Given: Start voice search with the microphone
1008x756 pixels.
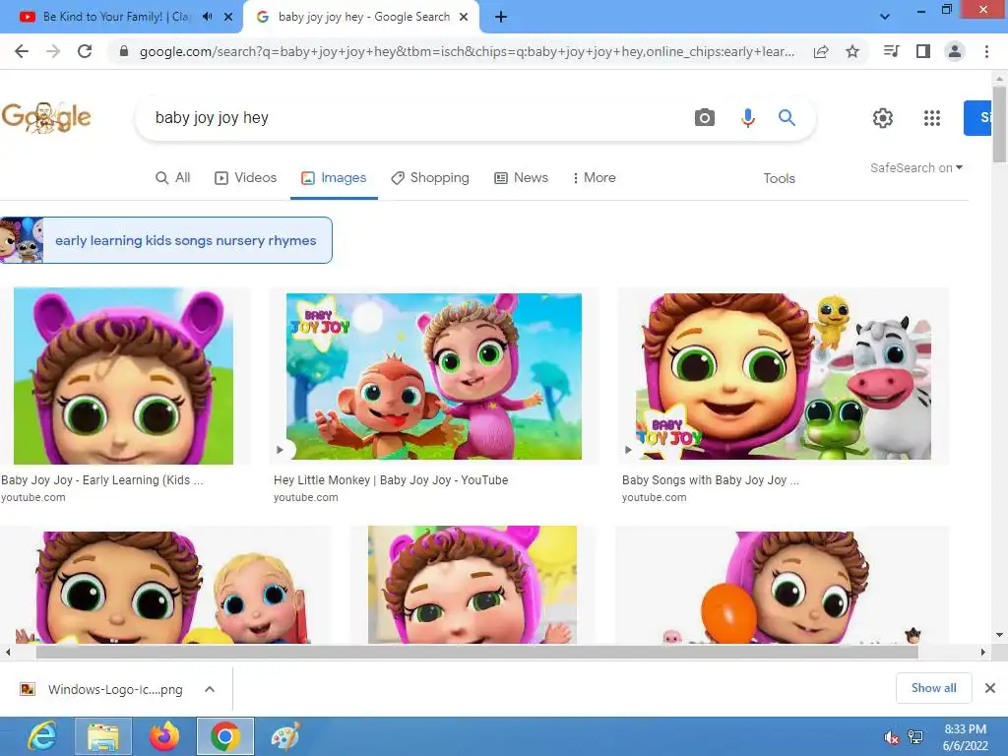Looking at the screenshot, I should pos(748,118).
